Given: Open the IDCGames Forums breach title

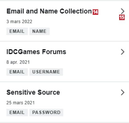Looking at the screenshot, I should coord(36,52).
